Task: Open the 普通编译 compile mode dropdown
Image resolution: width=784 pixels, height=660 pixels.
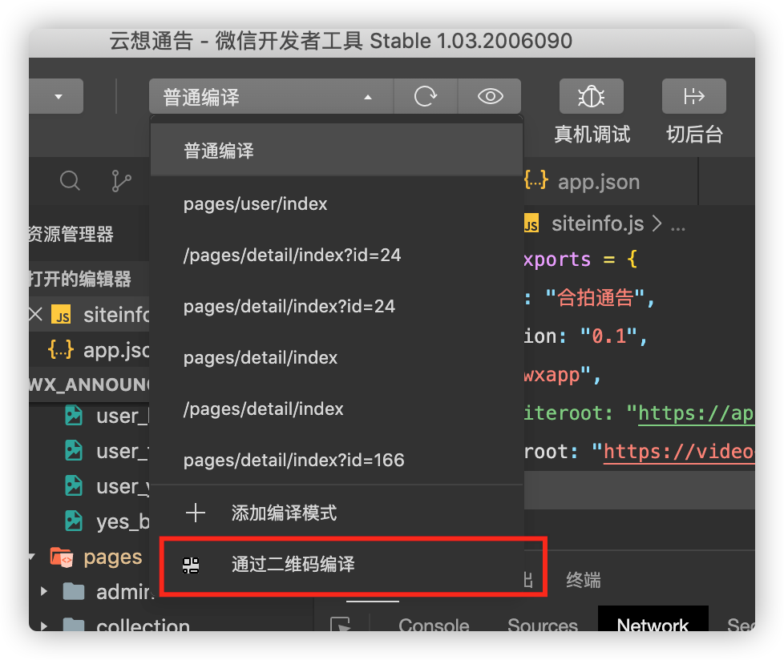Action: click(271, 96)
